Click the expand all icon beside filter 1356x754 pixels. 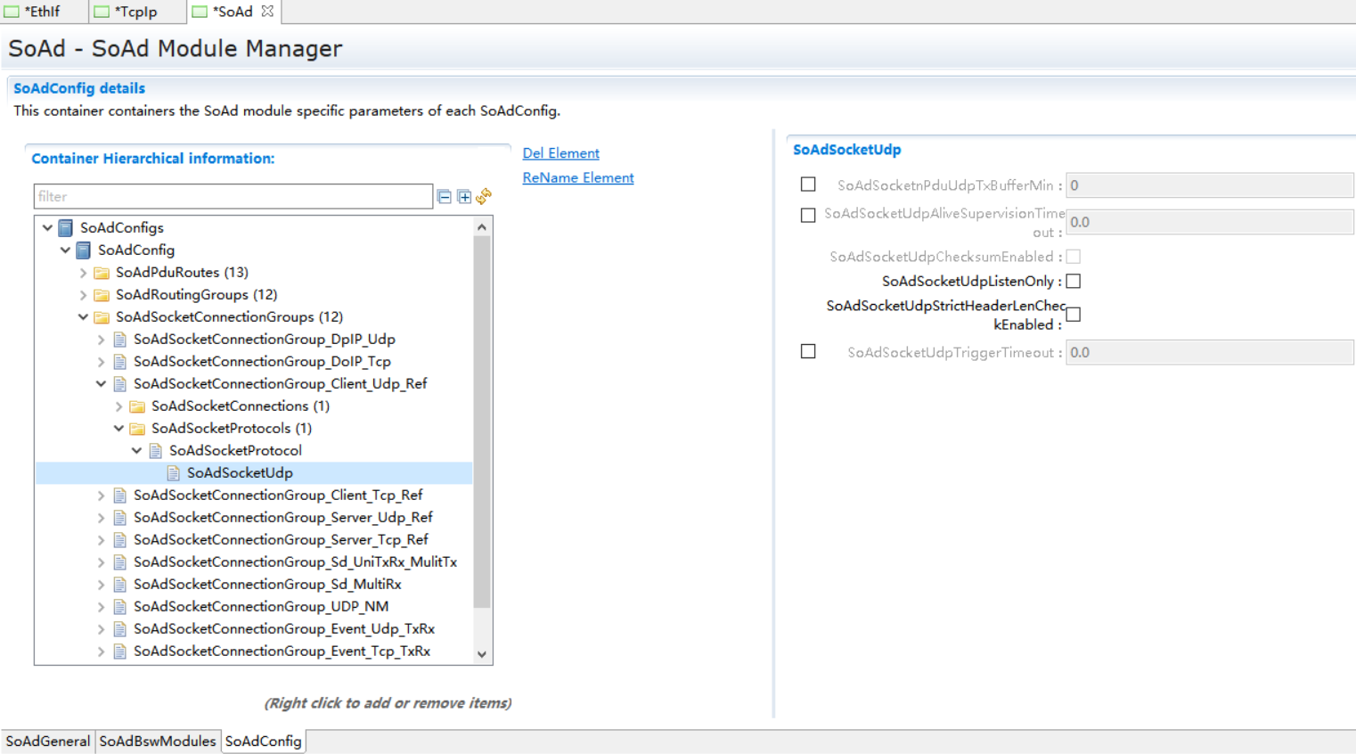pyautogui.click(x=464, y=196)
